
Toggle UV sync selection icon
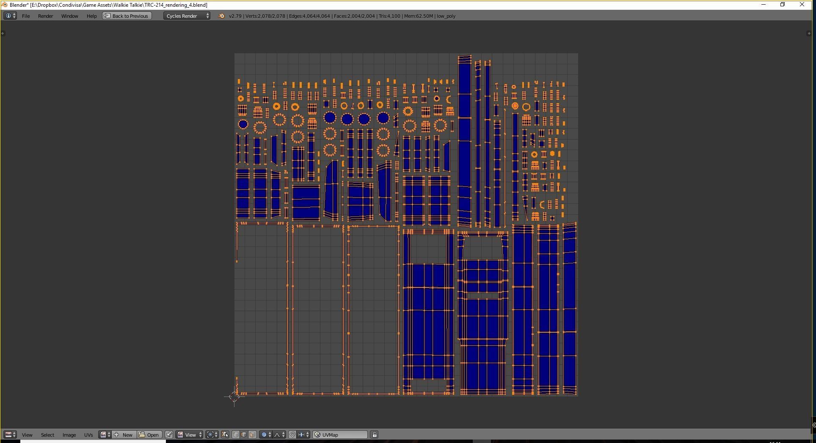(225, 435)
